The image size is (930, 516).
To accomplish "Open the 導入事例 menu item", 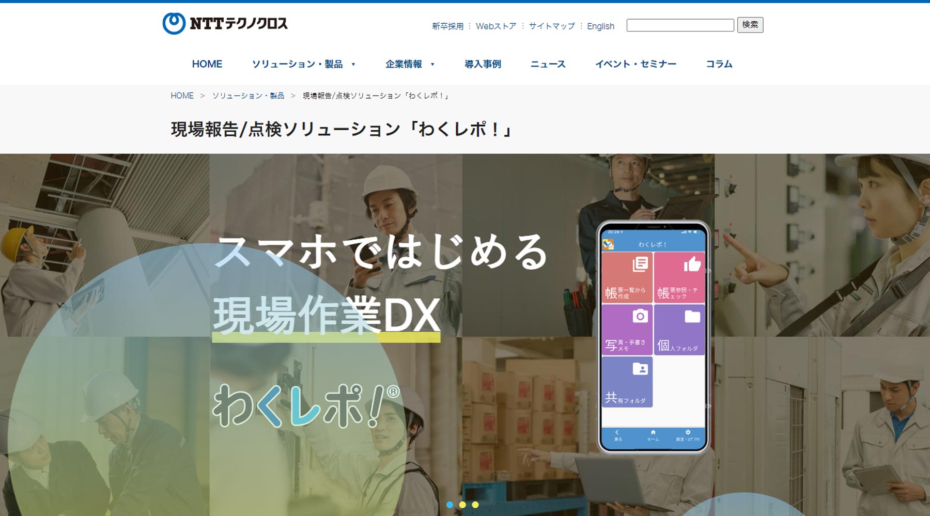I will coord(483,64).
